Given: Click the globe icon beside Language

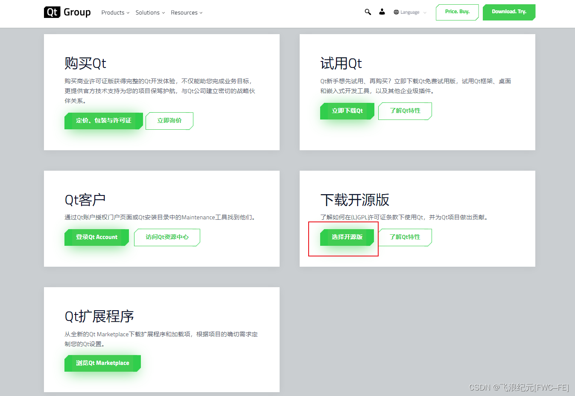Looking at the screenshot, I should point(396,12).
